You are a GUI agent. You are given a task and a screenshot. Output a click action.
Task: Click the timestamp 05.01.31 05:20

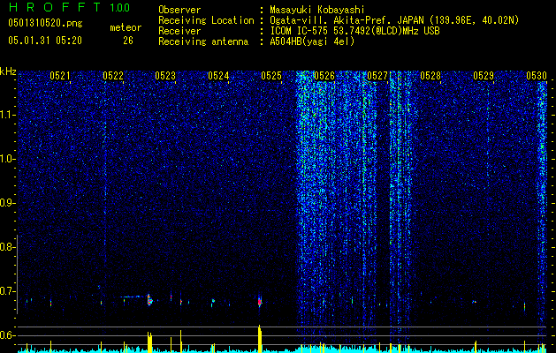pos(45,41)
